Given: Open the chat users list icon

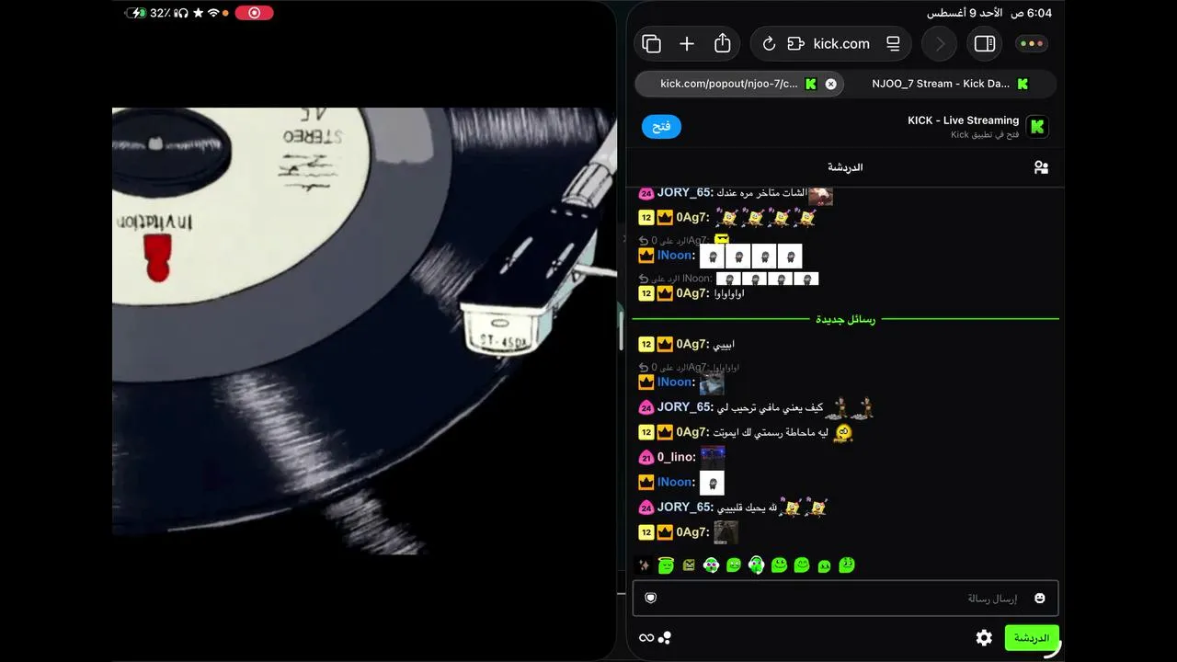Looking at the screenshot, I should (x=1041, y=167).
